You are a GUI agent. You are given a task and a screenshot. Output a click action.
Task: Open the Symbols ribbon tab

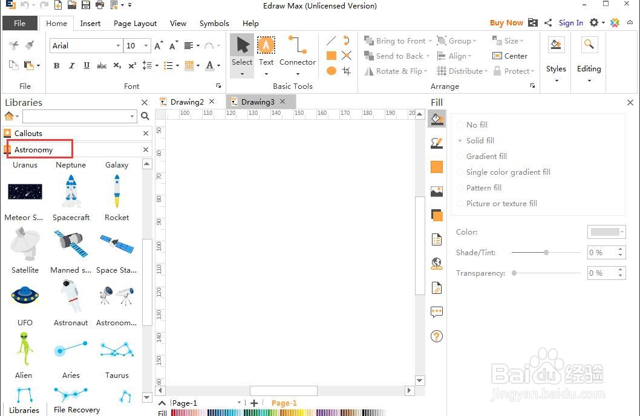coord(214,23)
